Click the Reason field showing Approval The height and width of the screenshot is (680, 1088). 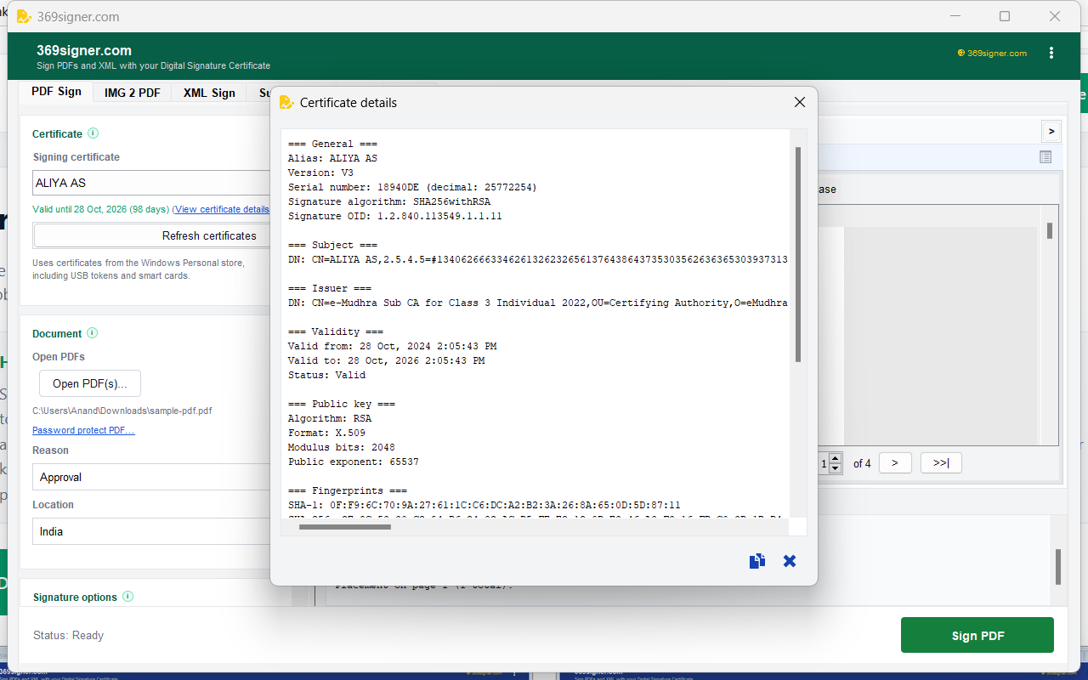click(153, 477)
